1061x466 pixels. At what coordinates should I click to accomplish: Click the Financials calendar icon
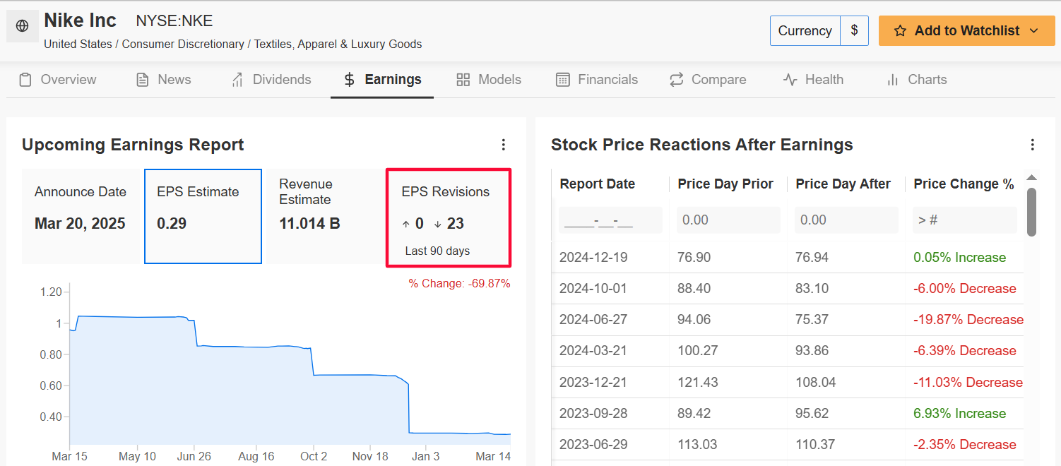point(563,80)
